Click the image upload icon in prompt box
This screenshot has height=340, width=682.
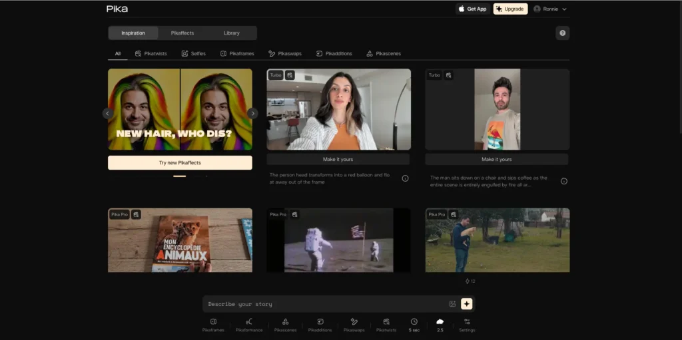click(x=452, y=304)
